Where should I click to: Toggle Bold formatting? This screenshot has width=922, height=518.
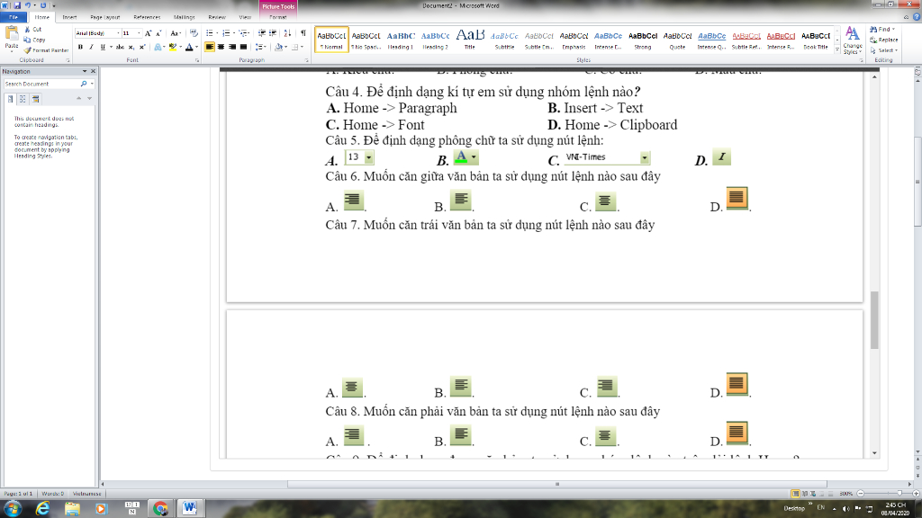80,47
